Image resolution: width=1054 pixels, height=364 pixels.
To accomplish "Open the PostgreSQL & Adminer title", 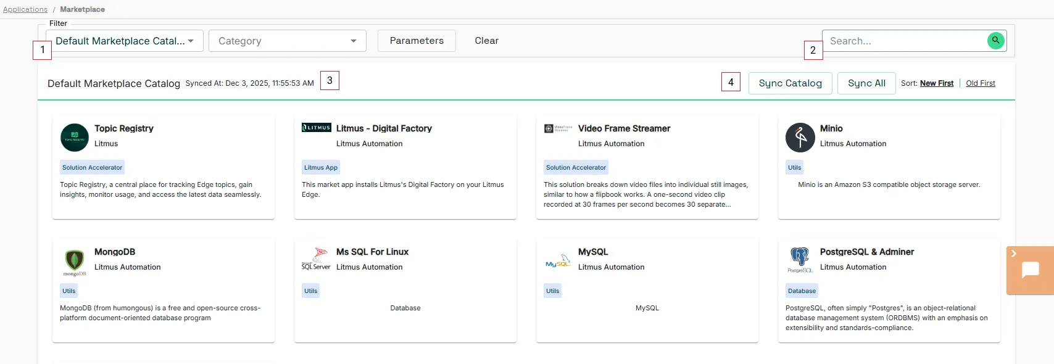I will coord(867,252).
